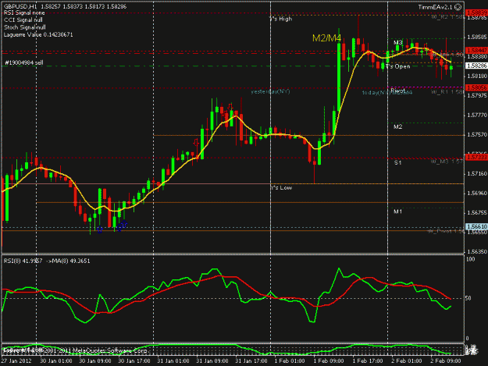Click the M1 level label
Screen dimensions: 488x366
coord(397,211)
